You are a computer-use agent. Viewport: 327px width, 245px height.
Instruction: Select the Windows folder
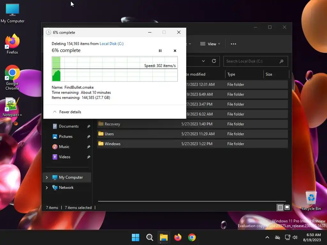[x=193, y=144]
